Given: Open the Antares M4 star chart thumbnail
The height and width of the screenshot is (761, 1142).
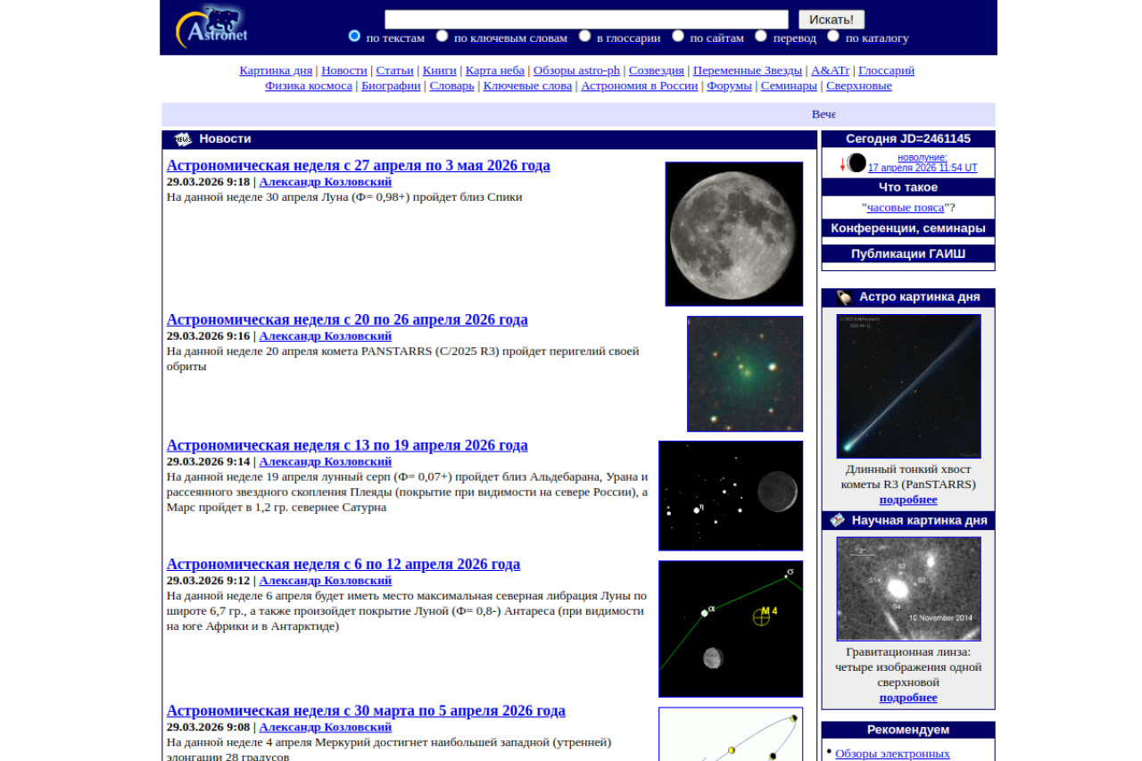Looking at the screenshot, I should (730, 628).
